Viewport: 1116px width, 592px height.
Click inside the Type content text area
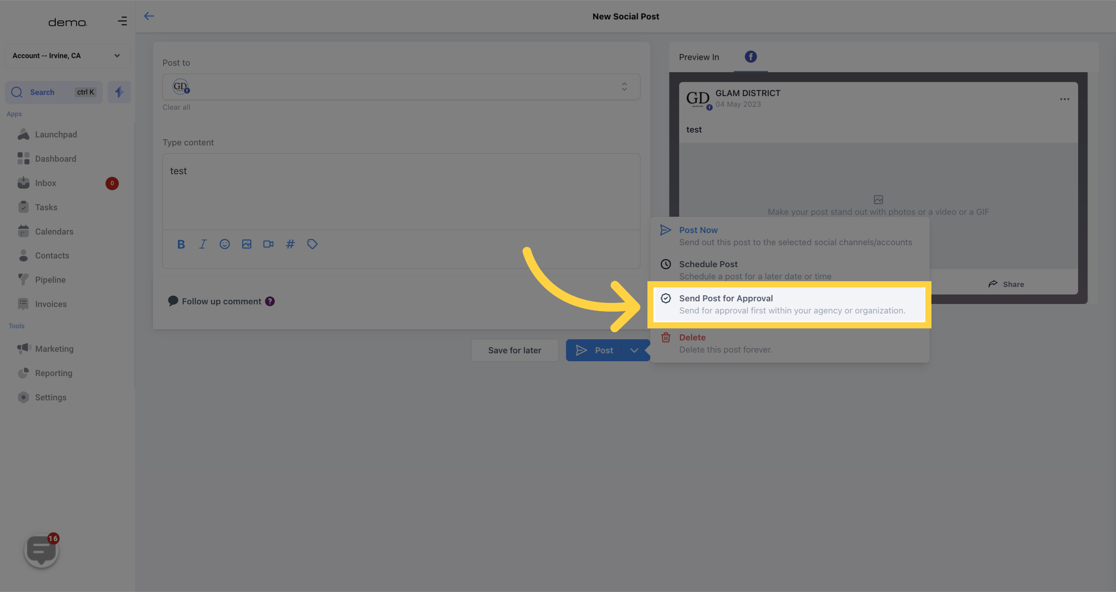click(x=401, y=191)
